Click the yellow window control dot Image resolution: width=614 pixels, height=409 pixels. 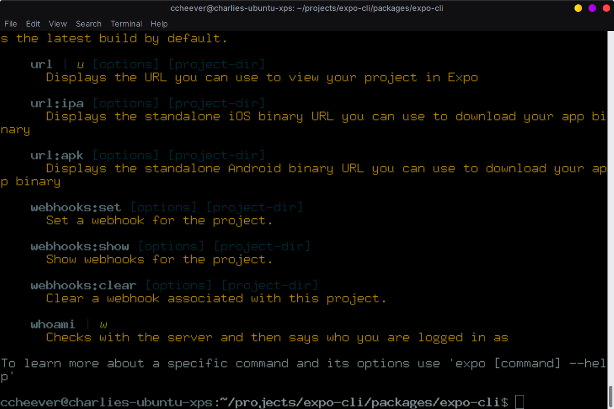point(578,8)
